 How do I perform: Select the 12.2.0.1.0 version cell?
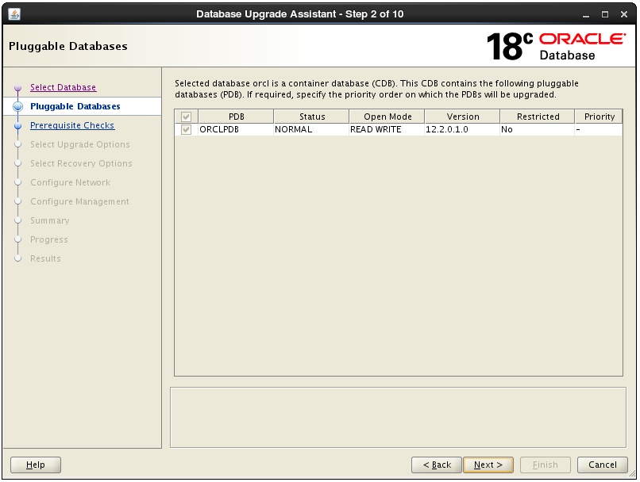click(x=462, y=129)
